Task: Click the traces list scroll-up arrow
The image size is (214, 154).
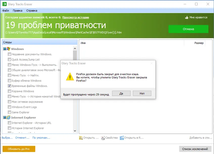Action: [x=75, y=48]
